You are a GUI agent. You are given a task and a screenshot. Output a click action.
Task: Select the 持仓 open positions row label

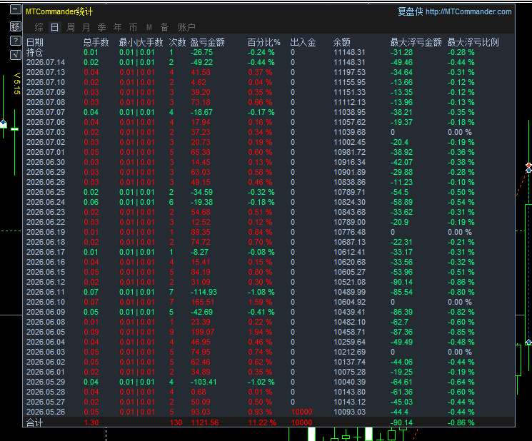(34, 53)
